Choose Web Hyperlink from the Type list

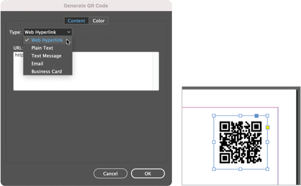click(x=48, y=40)
